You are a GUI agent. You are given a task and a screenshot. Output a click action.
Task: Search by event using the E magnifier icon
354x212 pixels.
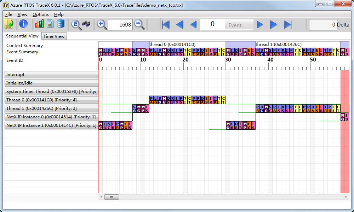[x=76, y=25]
